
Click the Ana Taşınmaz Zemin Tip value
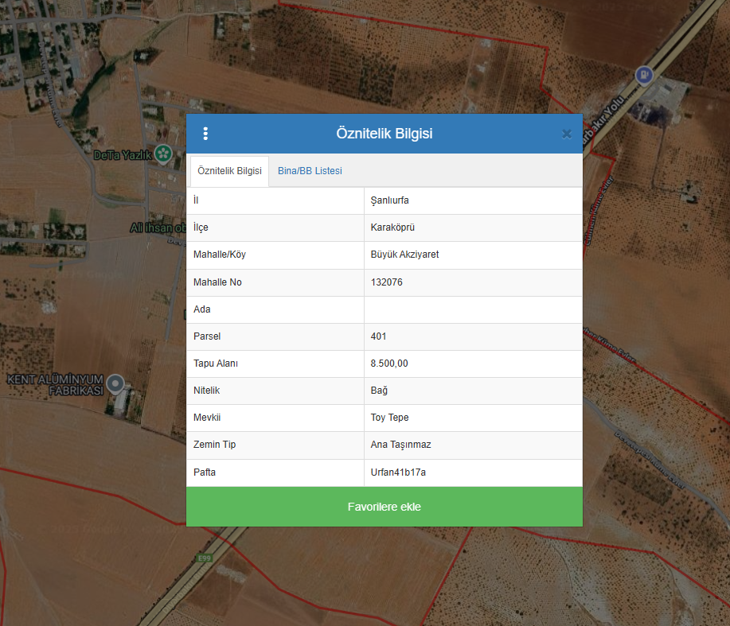[x=400, y=445]
